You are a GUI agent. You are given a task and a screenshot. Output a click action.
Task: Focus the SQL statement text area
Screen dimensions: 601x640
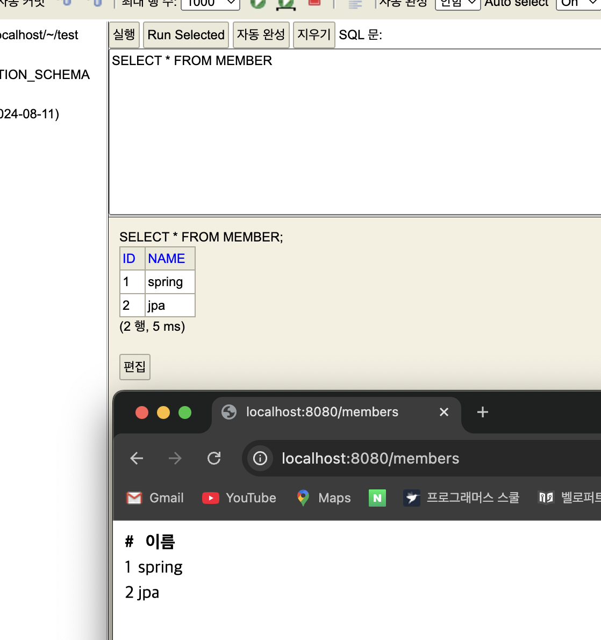tap(355, 132)
